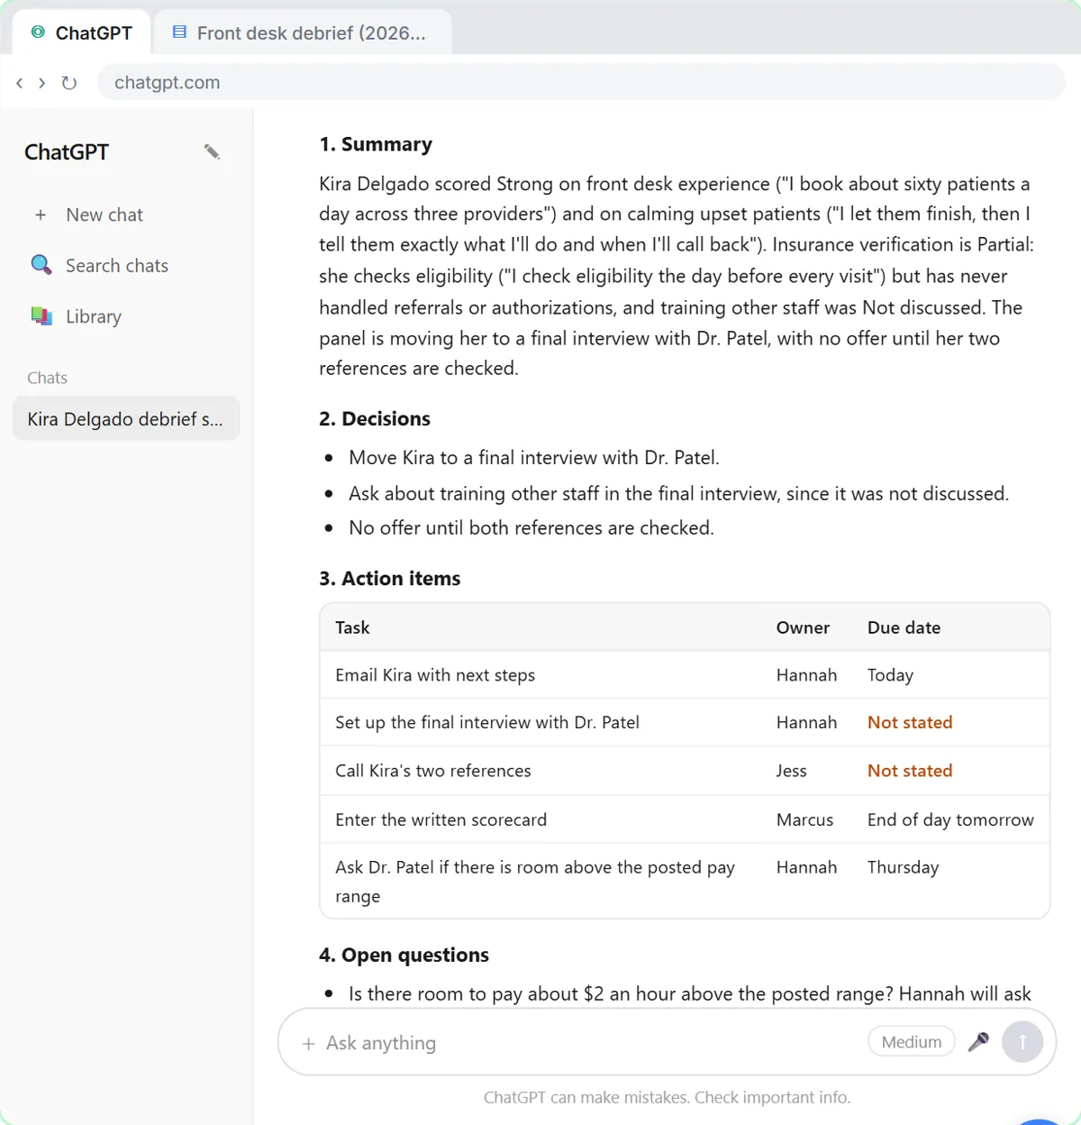Viewport: 1081px width, 1125px height.
Task: Click the Due date column header
Action: point(904,627)
